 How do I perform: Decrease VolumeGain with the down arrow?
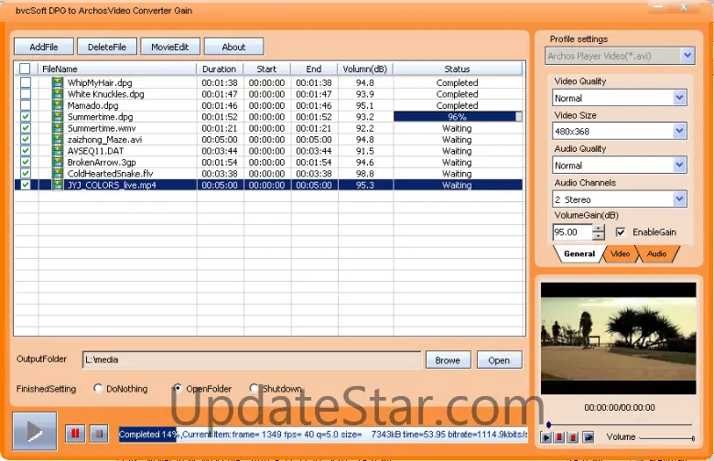(599, 236)
